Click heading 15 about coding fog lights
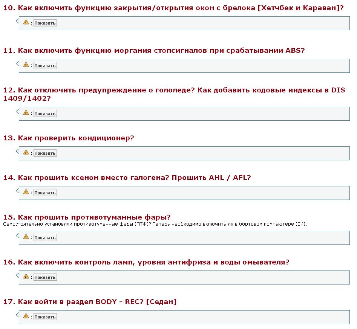357x329 pixels. pyautogui.click(x=87, y=217)
